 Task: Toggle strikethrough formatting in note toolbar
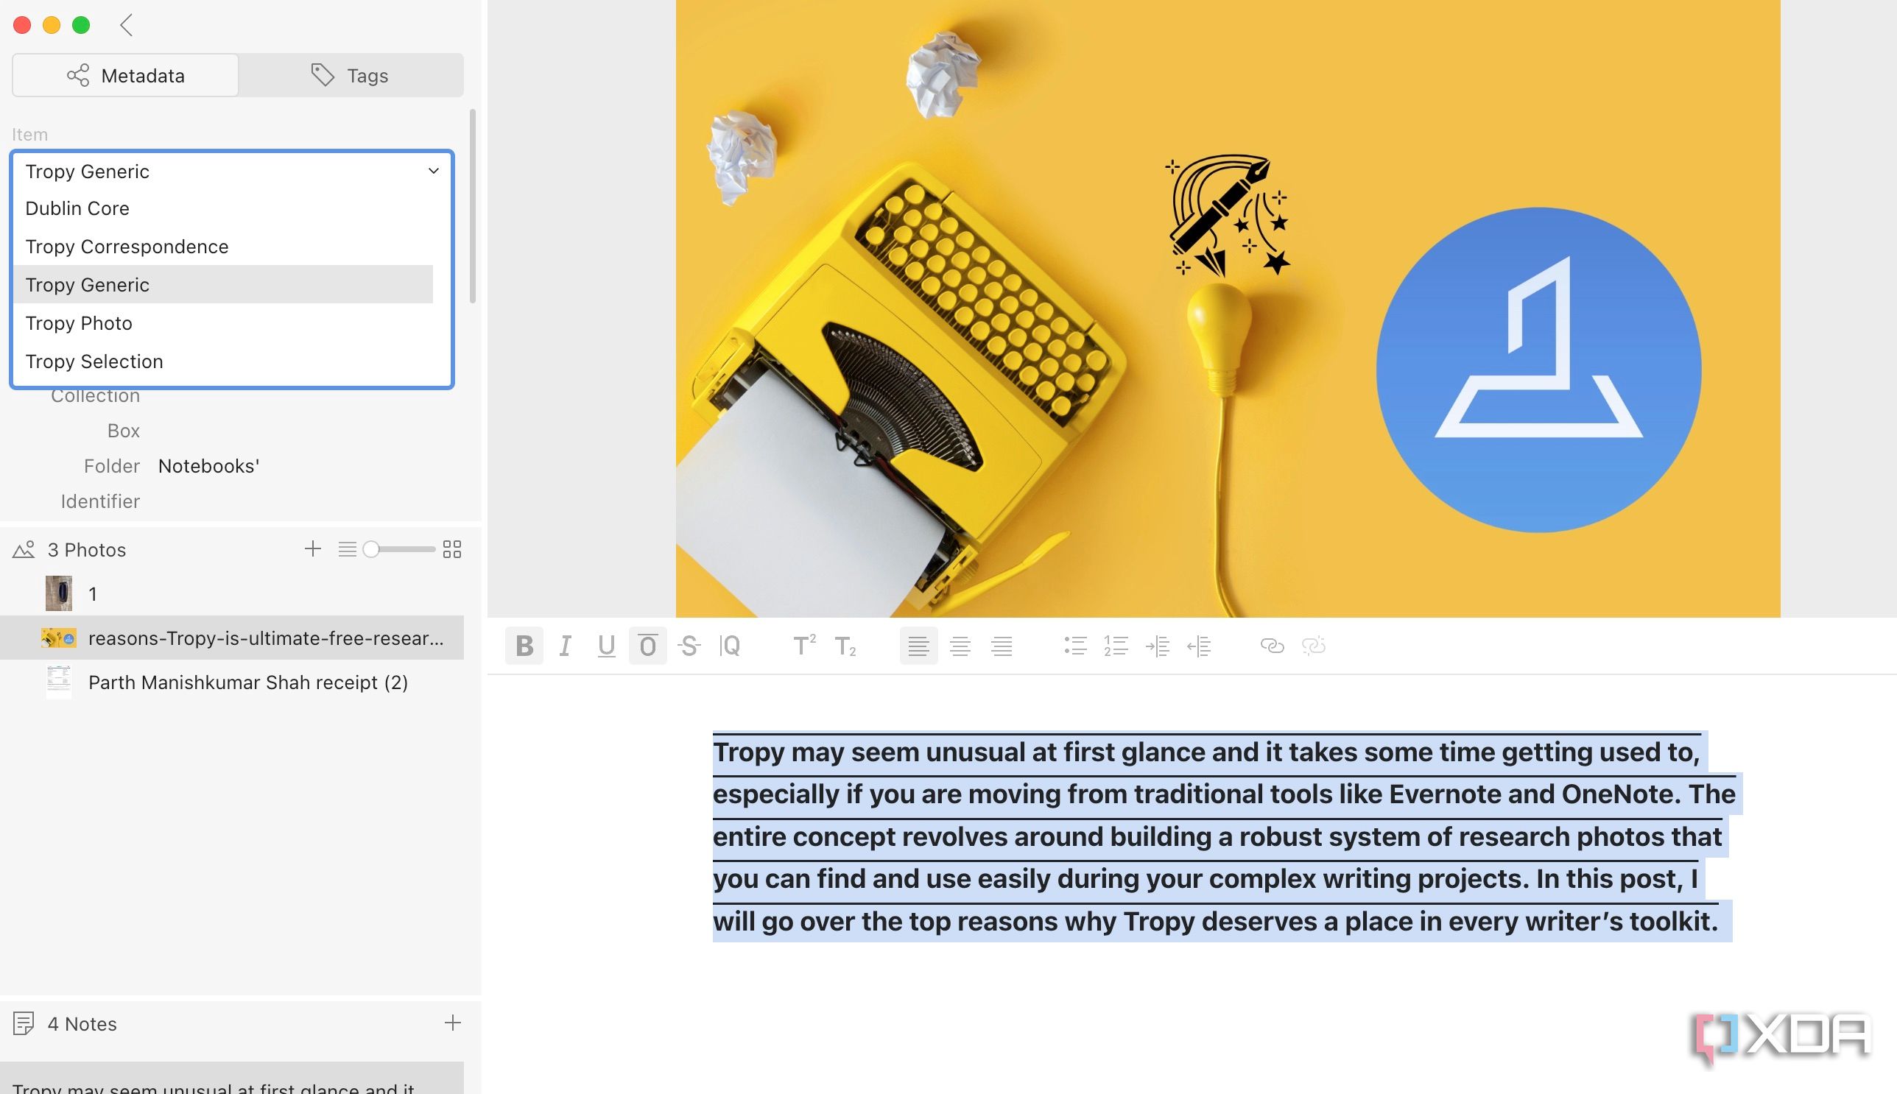click(689, 646)
